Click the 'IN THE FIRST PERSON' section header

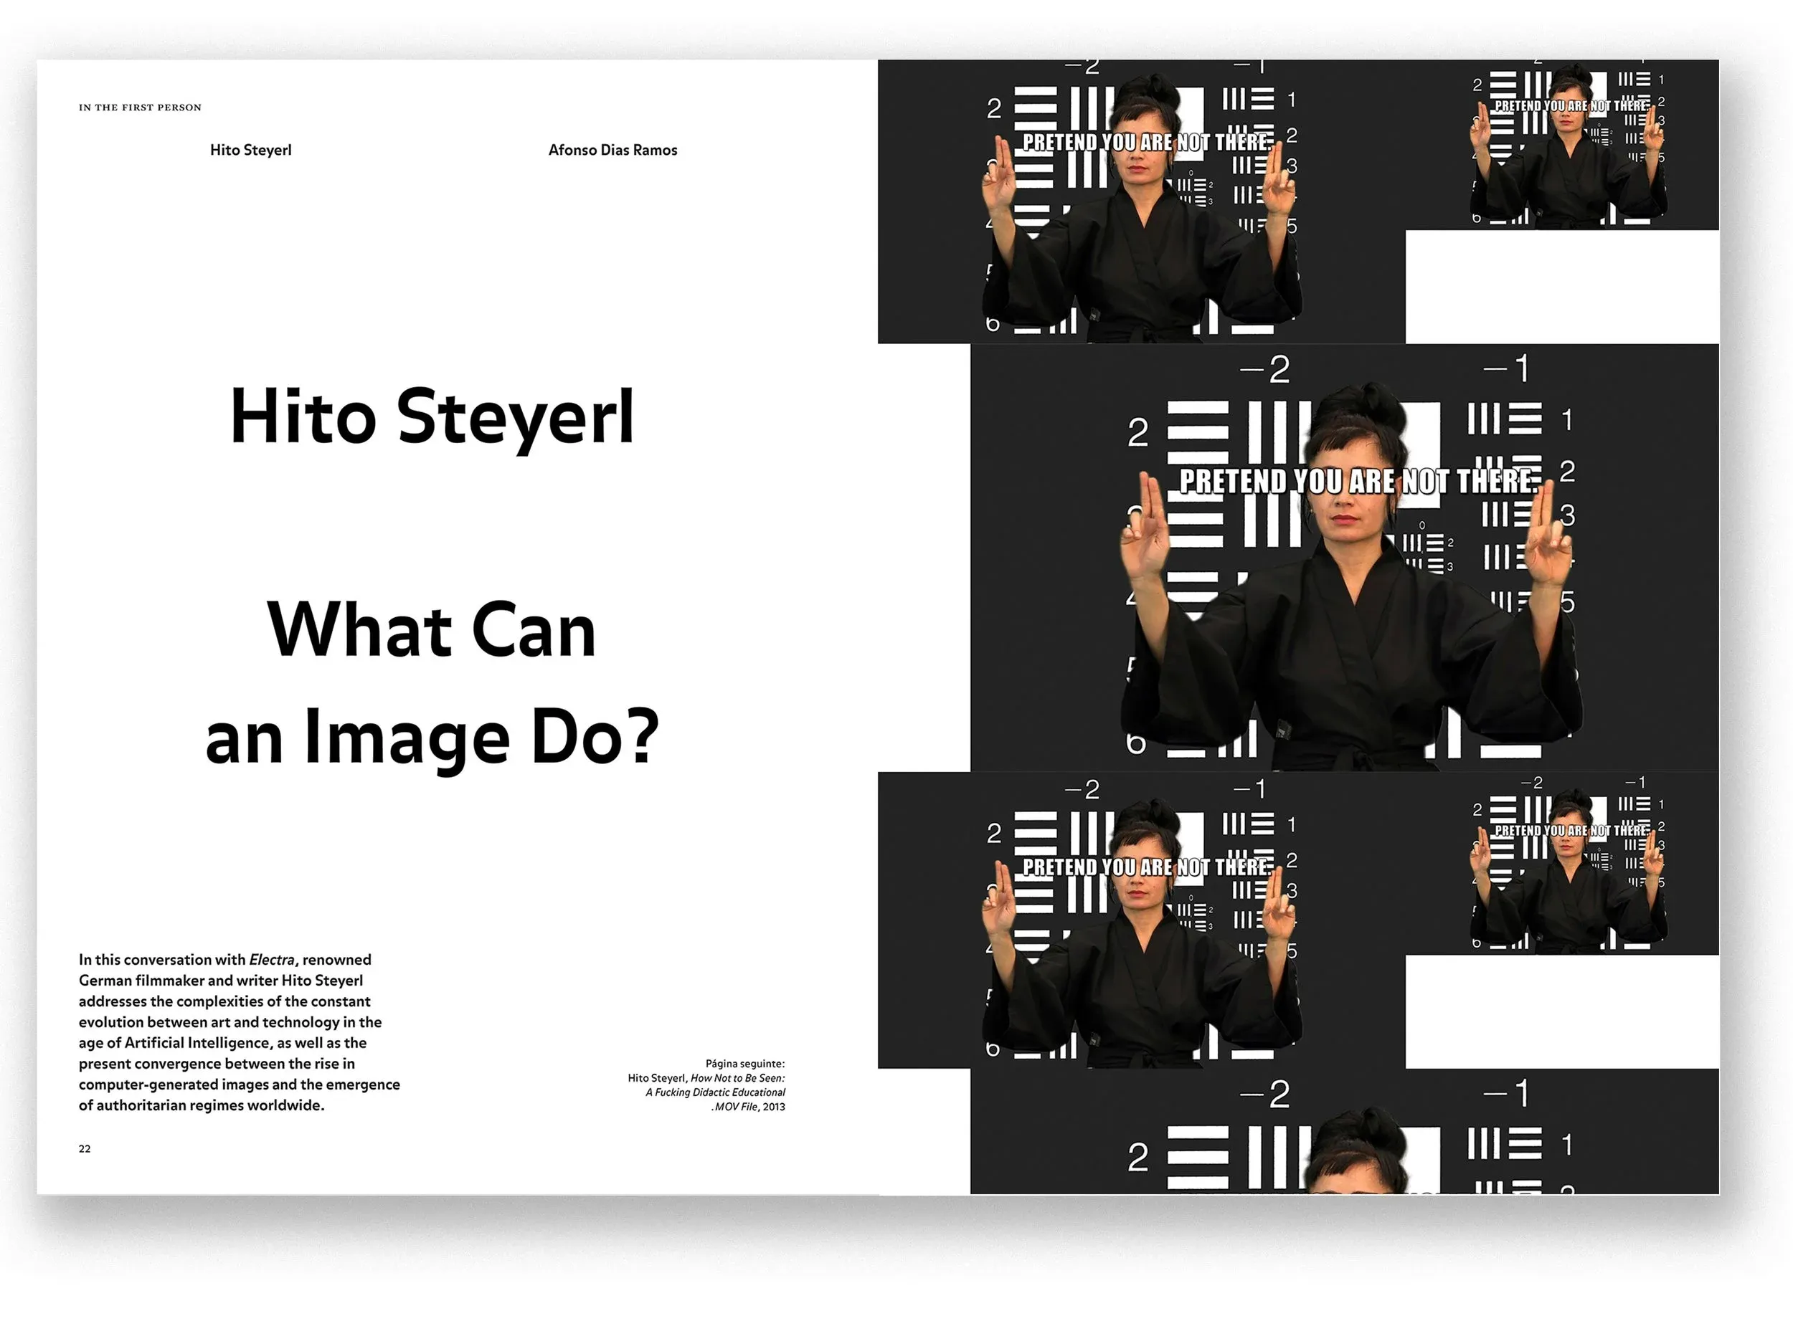tap(139, 107)
